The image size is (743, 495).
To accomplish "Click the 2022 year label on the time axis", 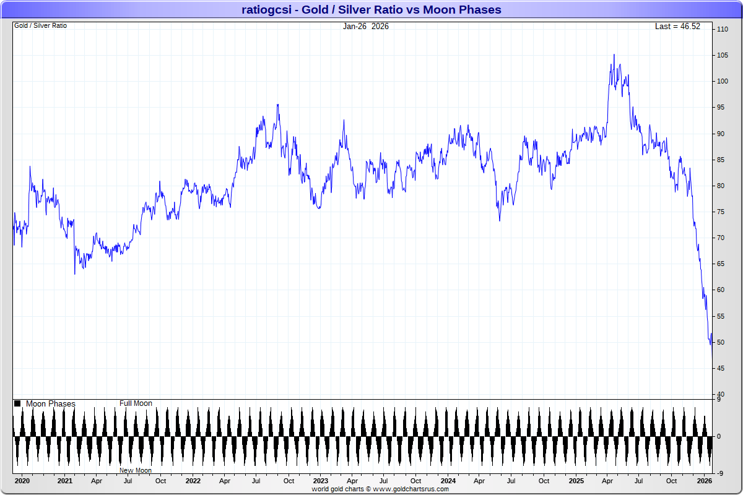I will [193, 481].
